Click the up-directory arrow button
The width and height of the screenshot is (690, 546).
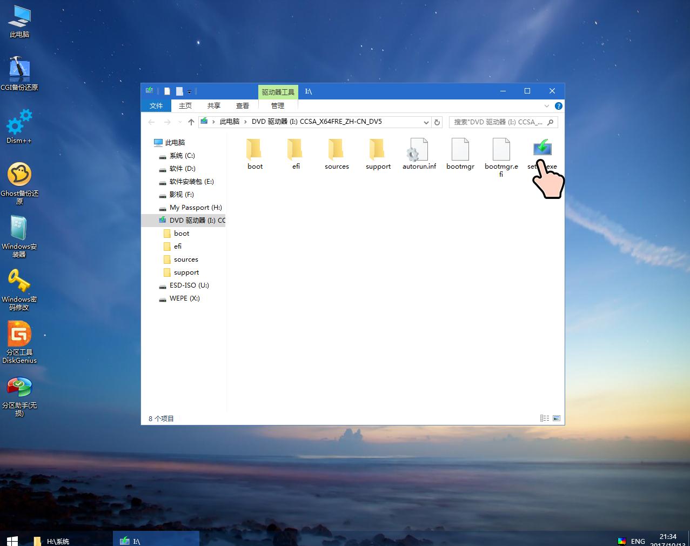[x=191, y=122]
